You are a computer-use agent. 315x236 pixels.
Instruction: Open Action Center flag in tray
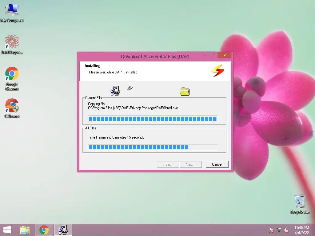[x=271, y=230]
